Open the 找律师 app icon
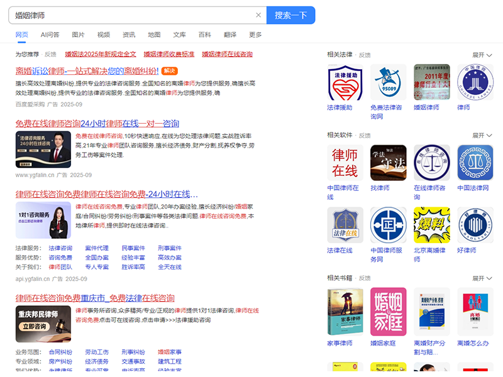The height and width of the screenshot is (377, 503). click(x=388, y=163)
